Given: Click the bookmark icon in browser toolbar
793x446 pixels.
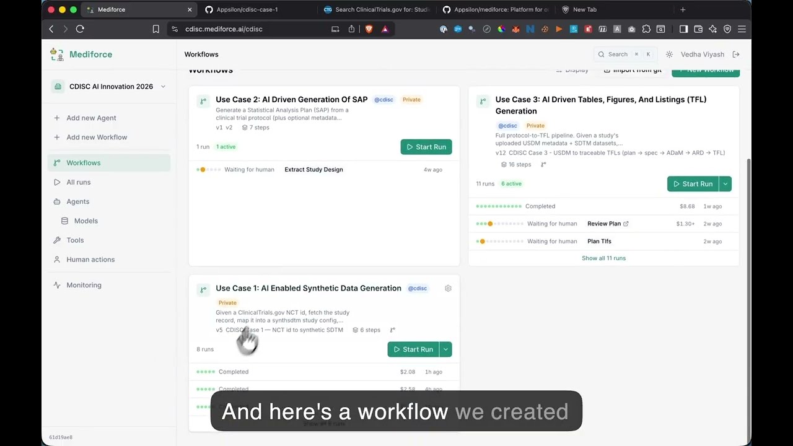Looking at the screenshot, I should click(x=156, y=29).
